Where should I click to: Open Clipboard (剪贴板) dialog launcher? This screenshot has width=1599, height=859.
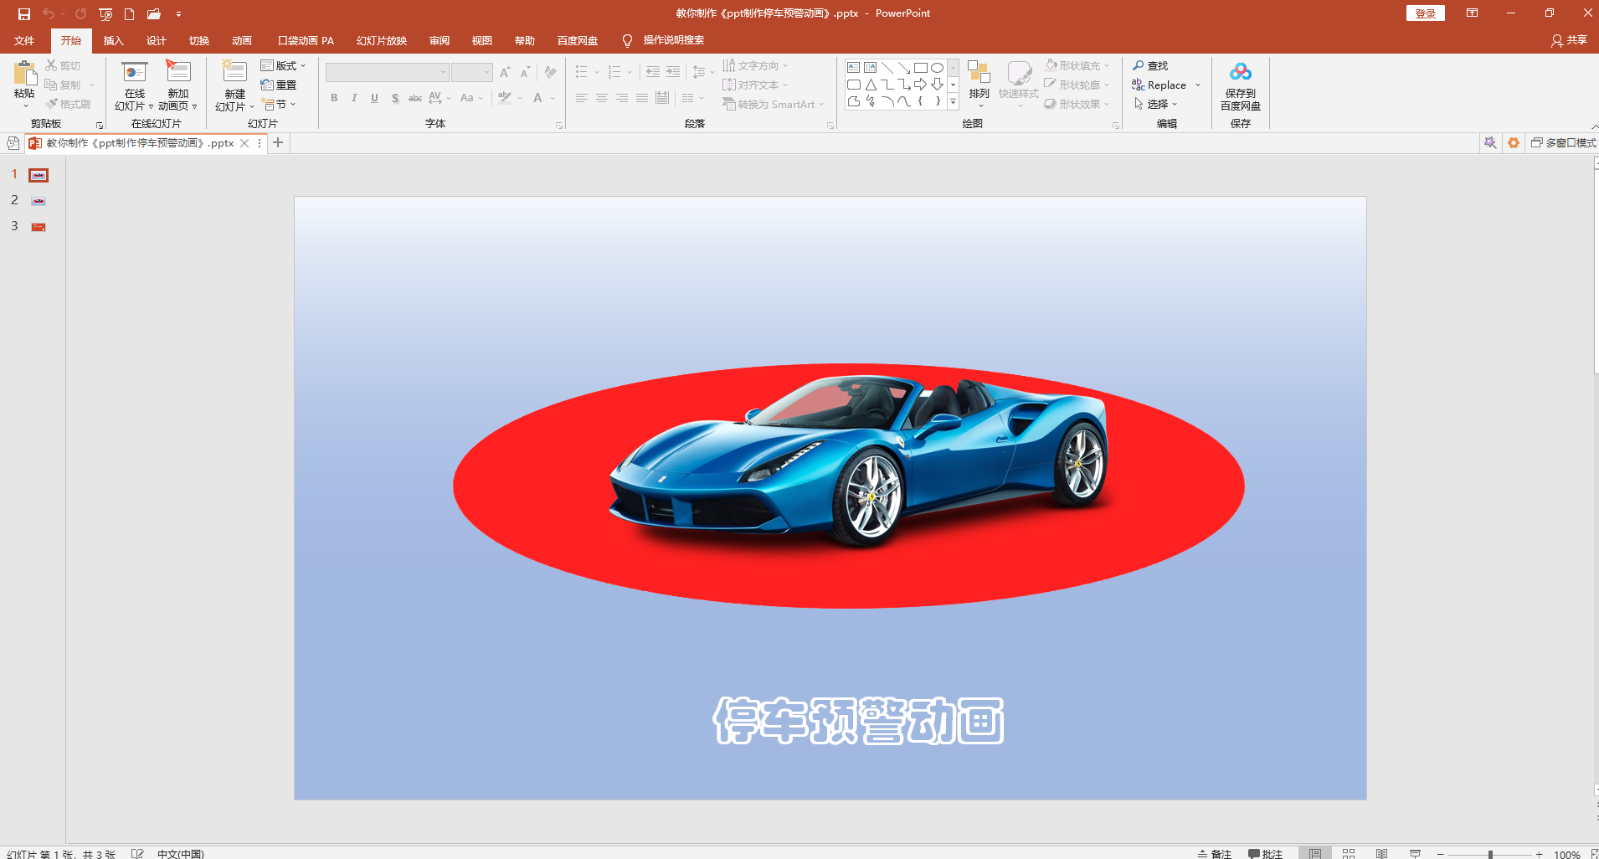(x=100, y=126)
